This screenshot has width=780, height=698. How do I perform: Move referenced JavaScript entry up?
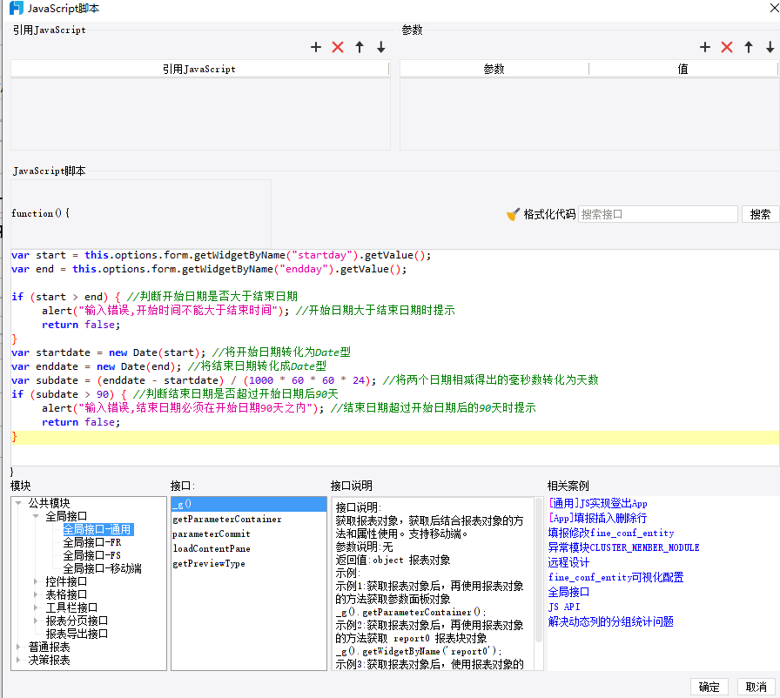click(360, 47)
